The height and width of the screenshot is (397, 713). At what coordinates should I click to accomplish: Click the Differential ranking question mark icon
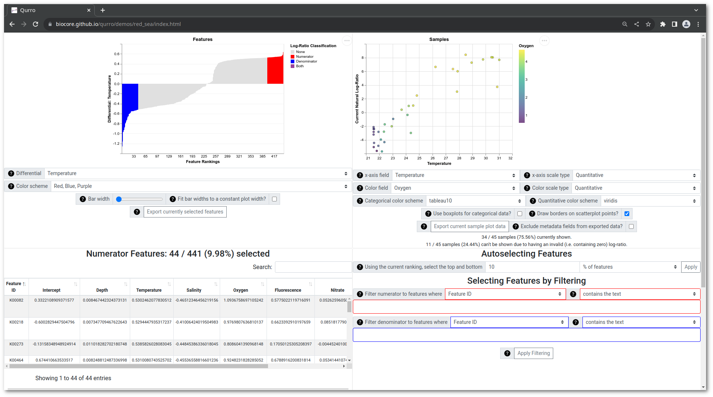[11, 173]
